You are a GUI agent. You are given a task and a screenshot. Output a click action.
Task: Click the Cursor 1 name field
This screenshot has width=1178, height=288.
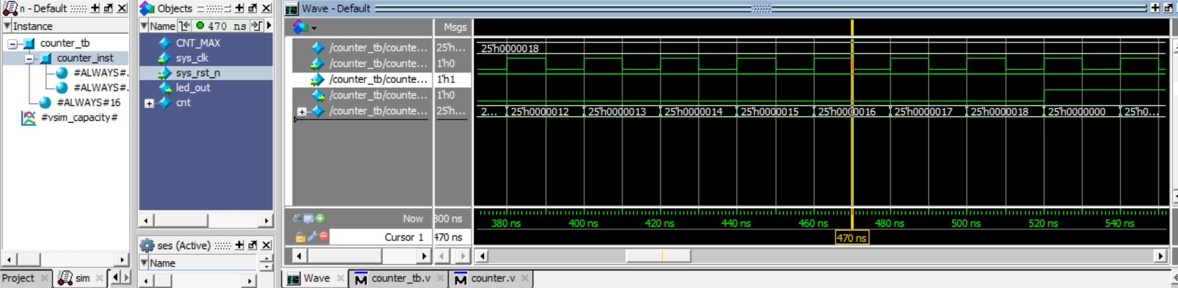click(x=380, y=237)
